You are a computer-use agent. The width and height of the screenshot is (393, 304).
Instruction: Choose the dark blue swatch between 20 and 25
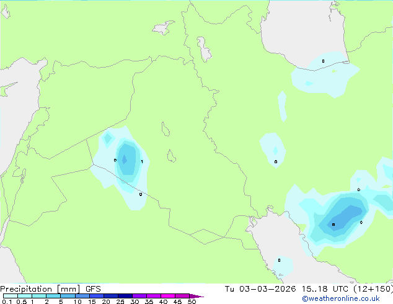coord(111,296)
